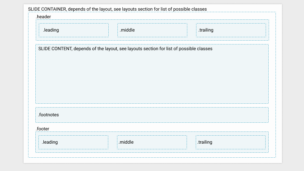This screenshot has width=304, height=171.
Task: Click the '.leading' text in header
Action: (x=51, y=30)
